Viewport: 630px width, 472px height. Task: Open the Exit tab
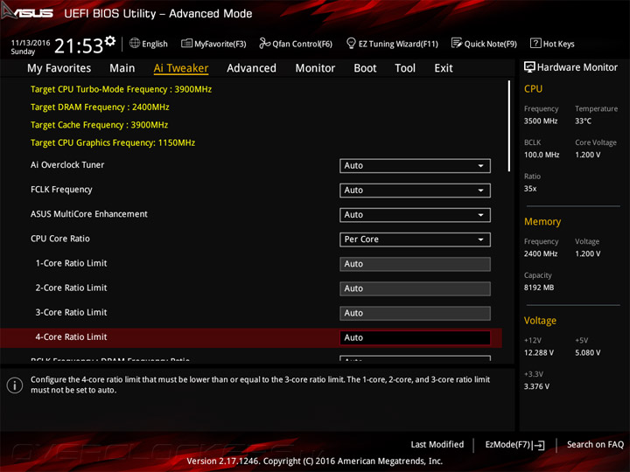[x=444, y=68]
